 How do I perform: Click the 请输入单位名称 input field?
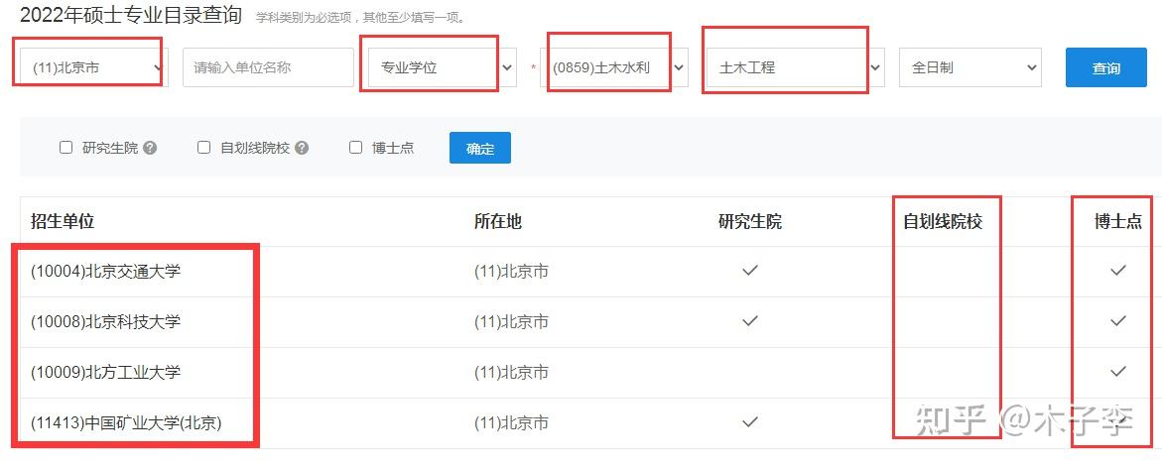pos(268,67)
